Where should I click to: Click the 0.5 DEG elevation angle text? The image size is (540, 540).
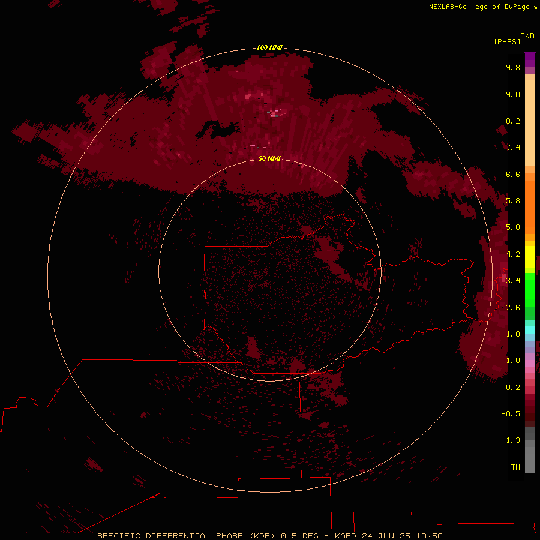[299, 536]
